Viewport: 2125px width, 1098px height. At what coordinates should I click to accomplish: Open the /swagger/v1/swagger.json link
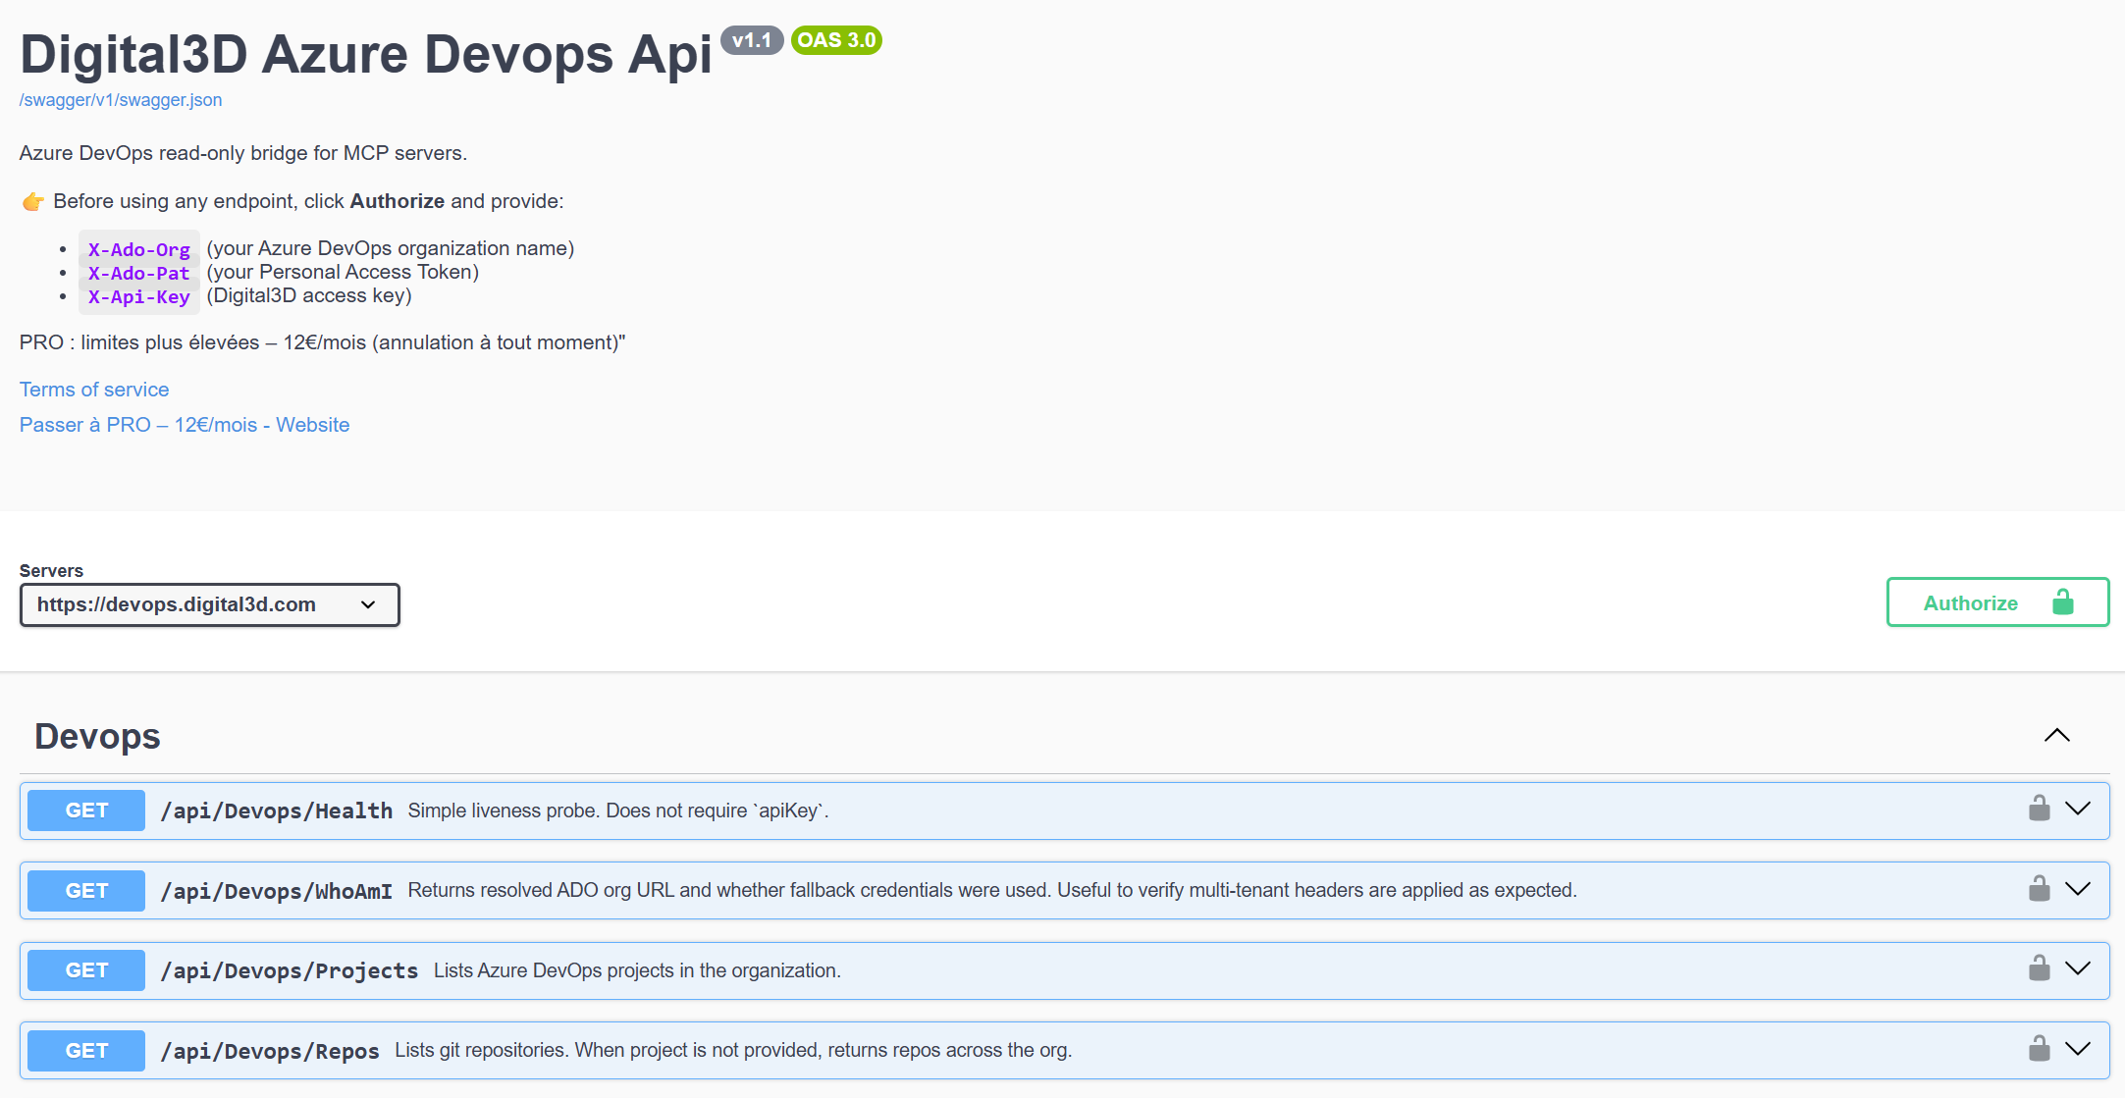121,99
